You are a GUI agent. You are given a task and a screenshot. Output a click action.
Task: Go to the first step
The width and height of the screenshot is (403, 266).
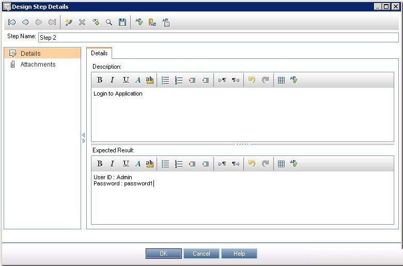click(12, 22)
